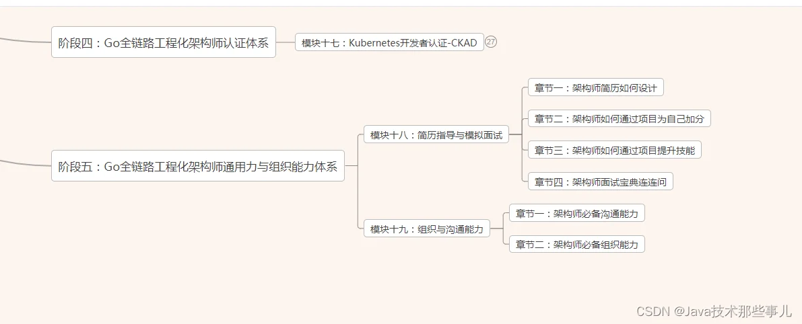Image resolution: width=802 pixels, height=324 pixels.
Task: Select 章节二 架构师如何通过项目为自己加分
Action: tap(620, 118)
